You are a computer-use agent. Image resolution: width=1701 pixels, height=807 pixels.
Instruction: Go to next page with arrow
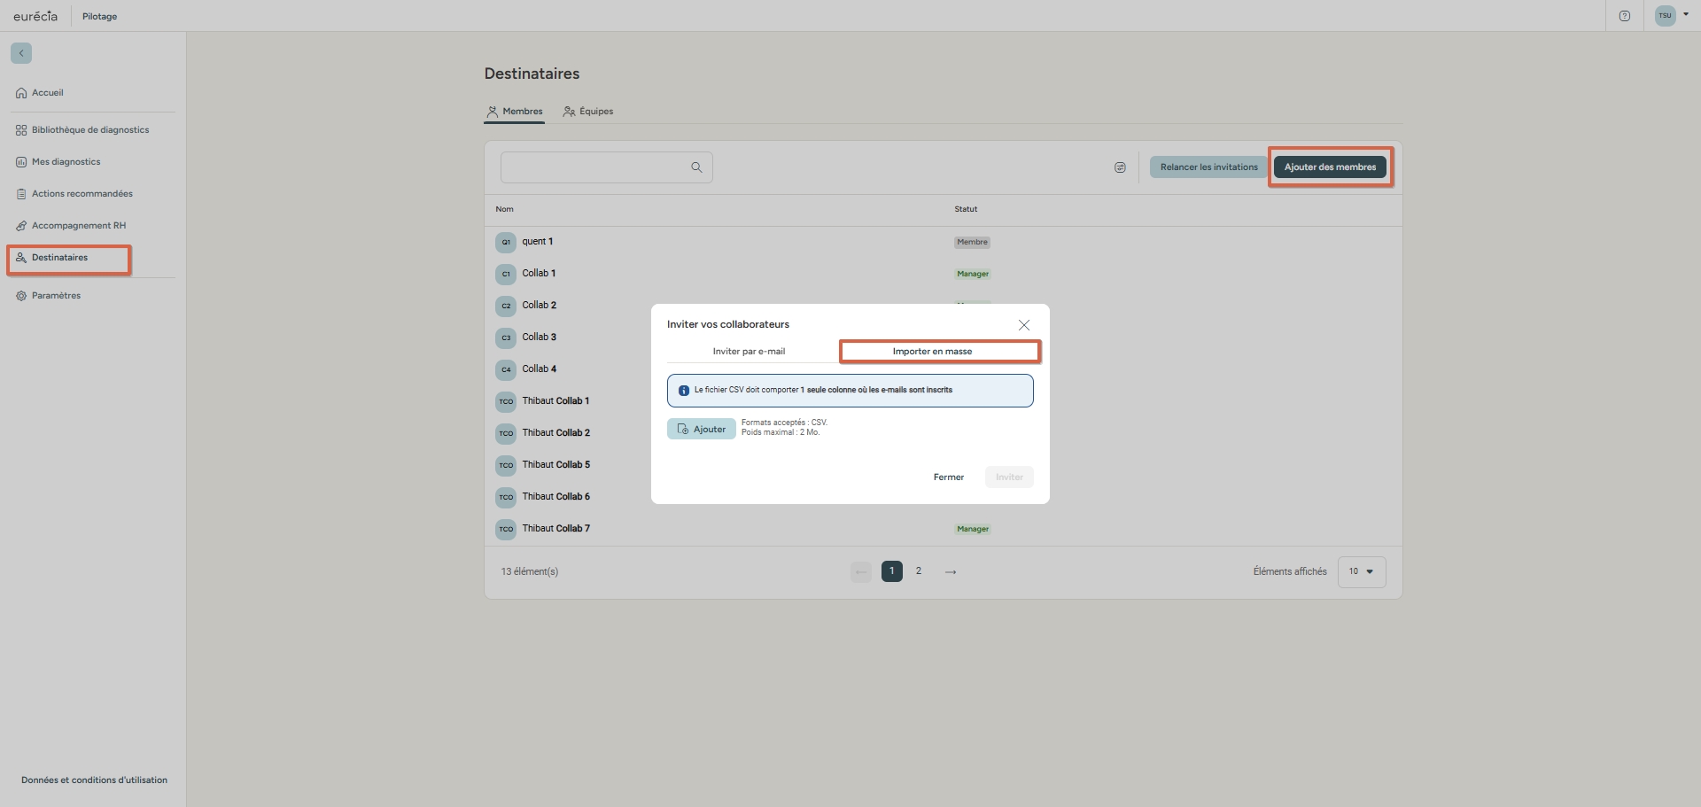click(951, 571)
